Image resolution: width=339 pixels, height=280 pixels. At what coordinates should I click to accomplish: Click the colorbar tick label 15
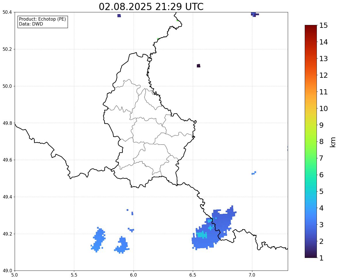click(x=323, y=26)
